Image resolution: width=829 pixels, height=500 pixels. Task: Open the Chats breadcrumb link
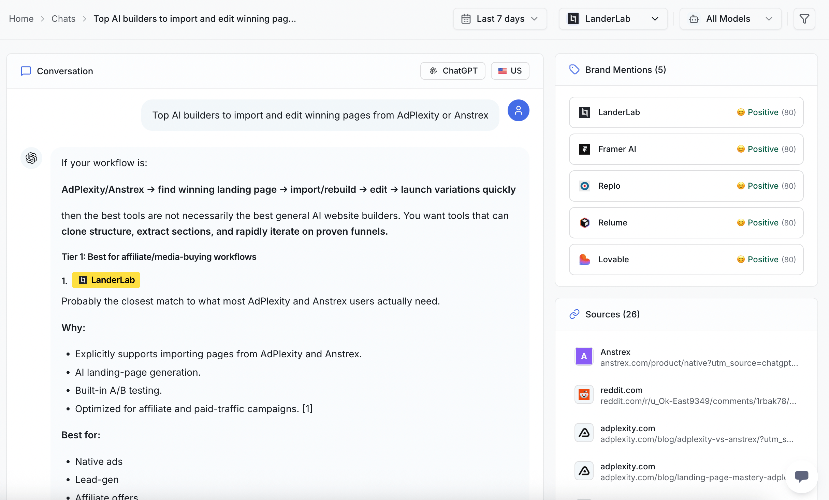coord(63,19)
